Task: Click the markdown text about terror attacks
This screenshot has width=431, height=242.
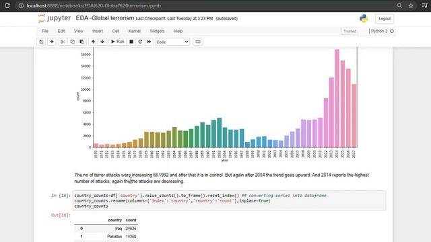Action: click(x=222, y=178)
